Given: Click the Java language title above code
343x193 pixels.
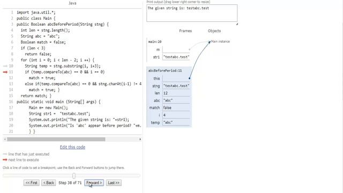Looking at the screenshot, I should coord(72,3).
